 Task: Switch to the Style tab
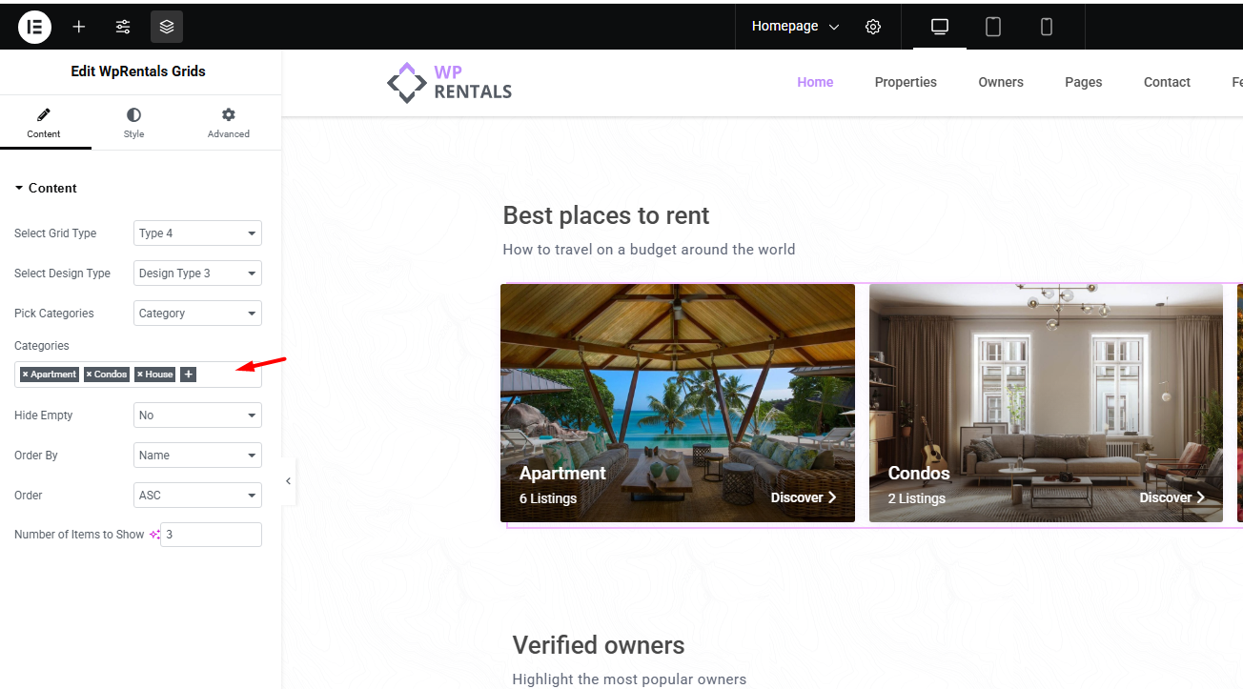133,123
